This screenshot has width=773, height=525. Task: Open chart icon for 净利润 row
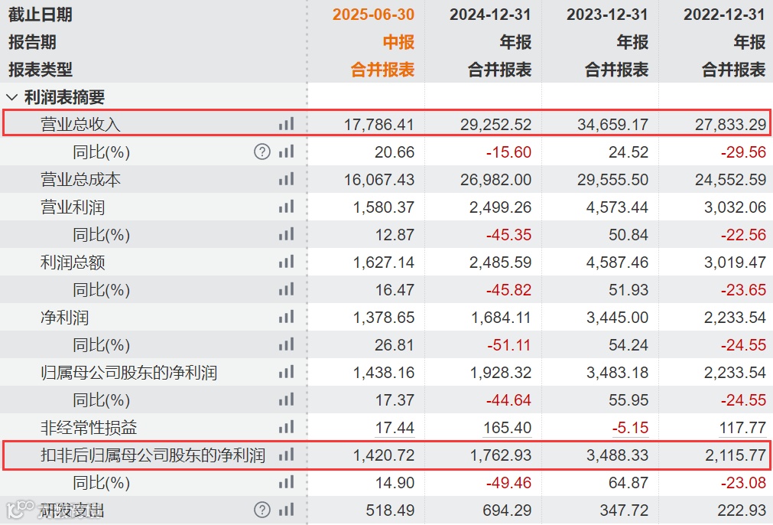tap(287, 317)
